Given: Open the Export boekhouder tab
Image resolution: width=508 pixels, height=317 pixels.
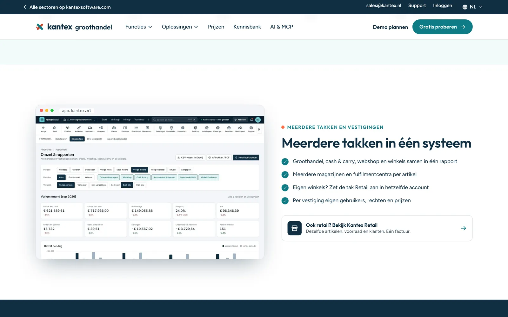Looking at the screenshot, I should pos(117,139).
